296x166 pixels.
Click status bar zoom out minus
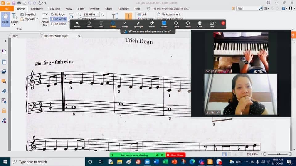click(x=265, y=154)
